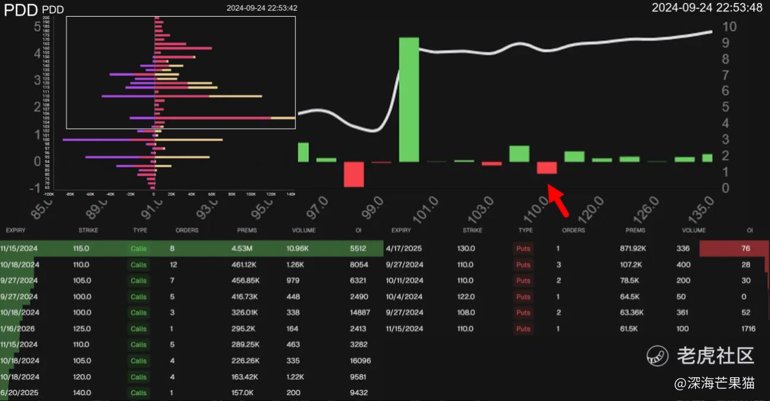Sort puts table by PREMS column header
Image resolution: width=770 pixels, height=401 pixels.
(635, 230)
